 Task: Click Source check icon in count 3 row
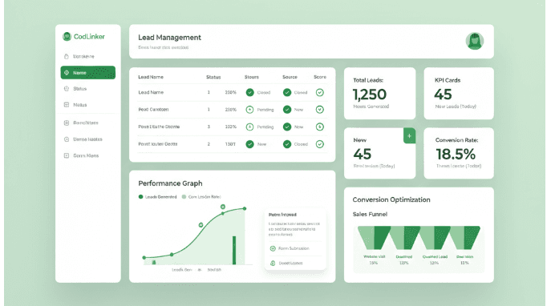click(287, 127)
